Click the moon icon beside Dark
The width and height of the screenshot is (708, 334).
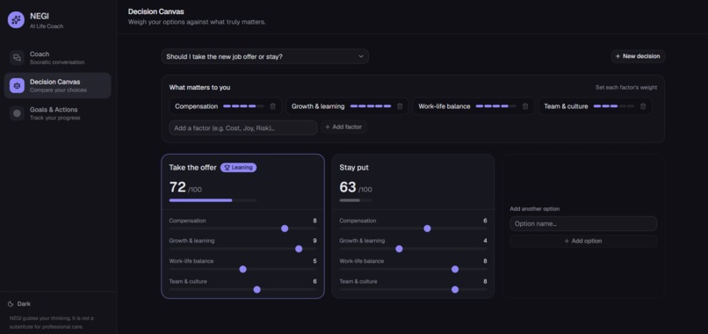click(11, 304)
